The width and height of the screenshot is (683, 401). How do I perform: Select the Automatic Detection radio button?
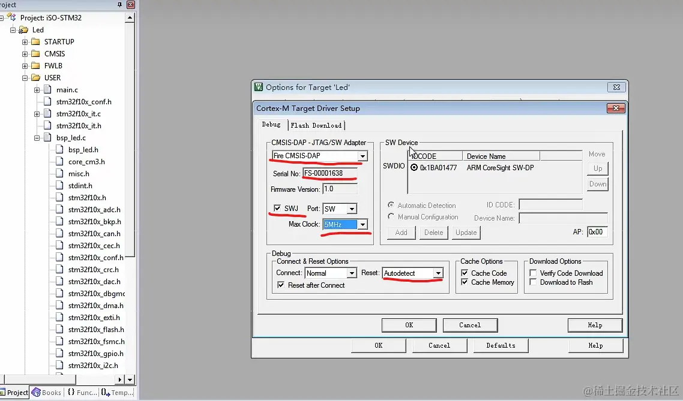(x=391, y=205)
